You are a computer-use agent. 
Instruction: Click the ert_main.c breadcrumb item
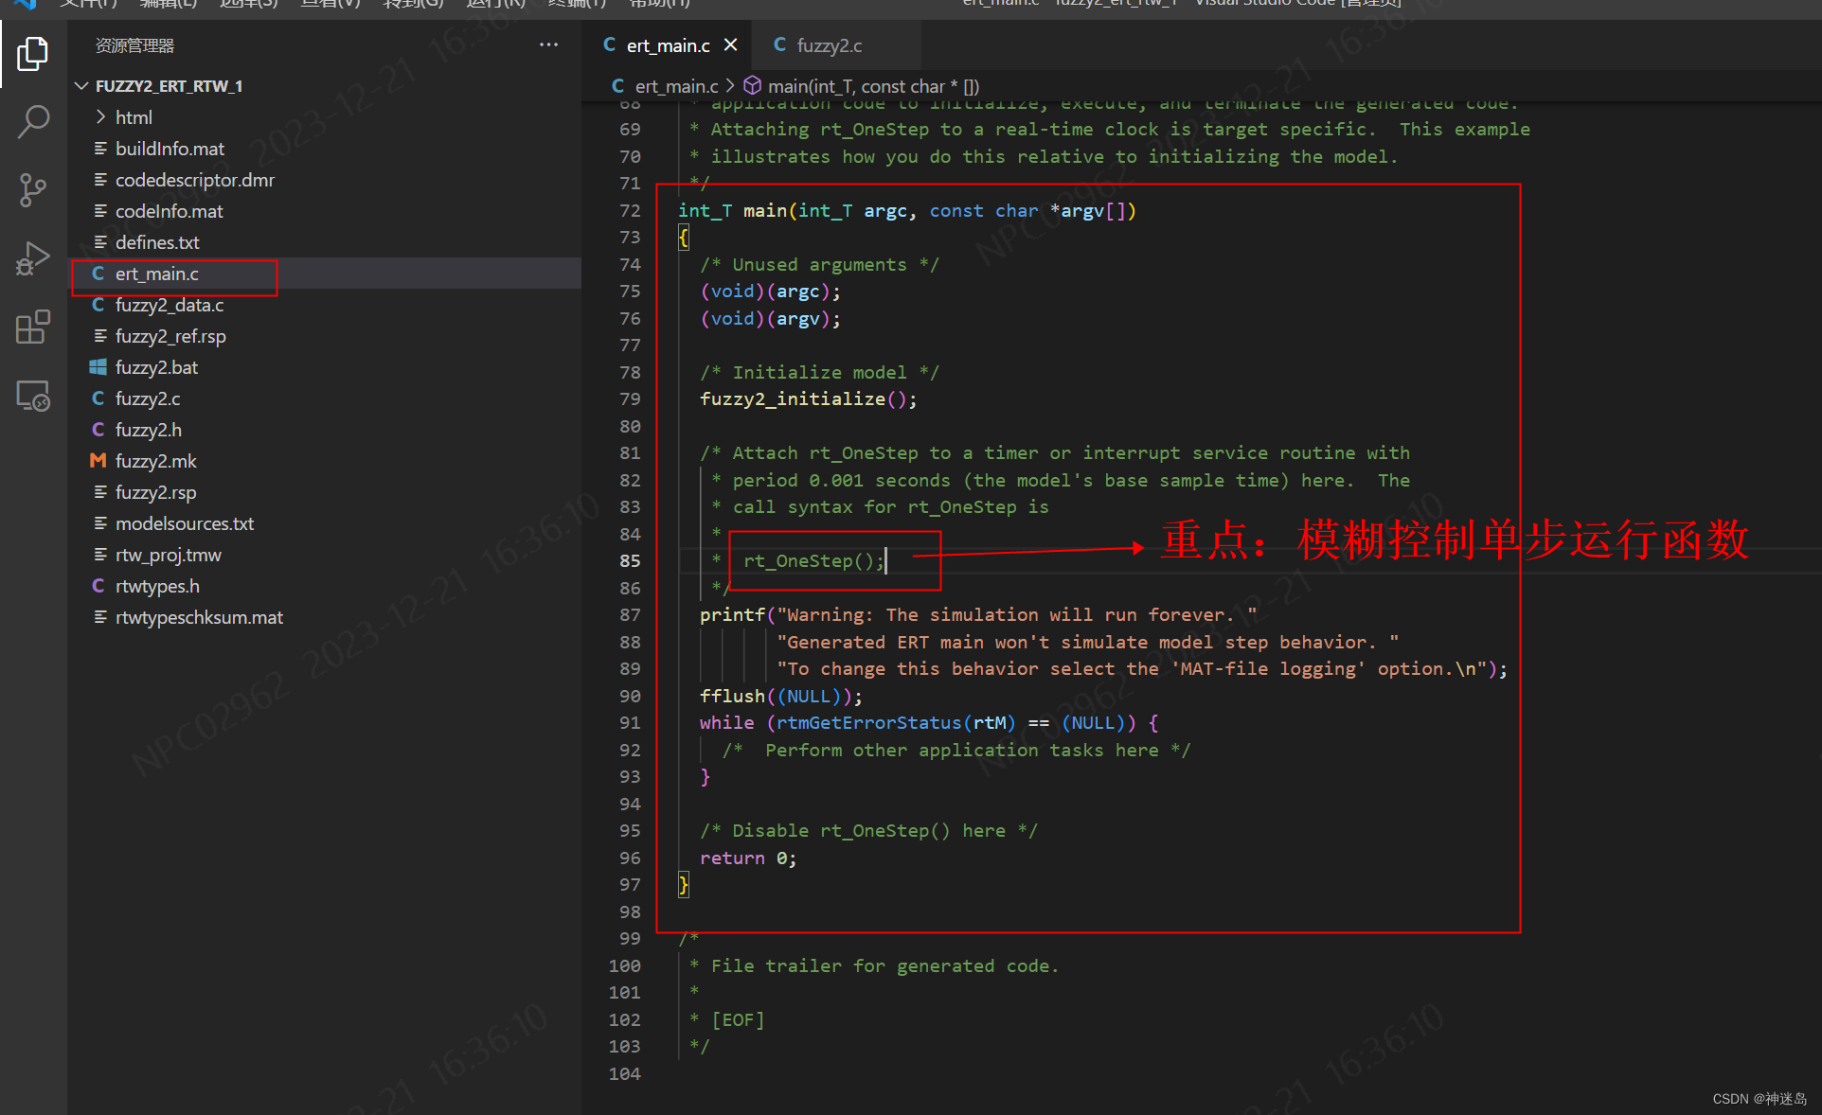(x=676, y=86)
